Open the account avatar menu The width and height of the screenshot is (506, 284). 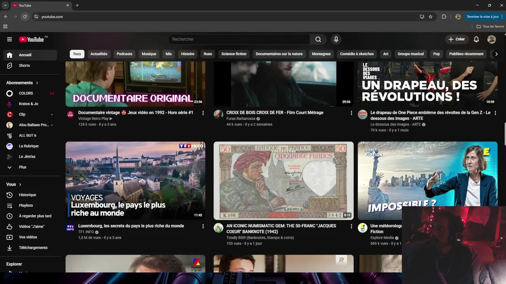pos(491,39)
